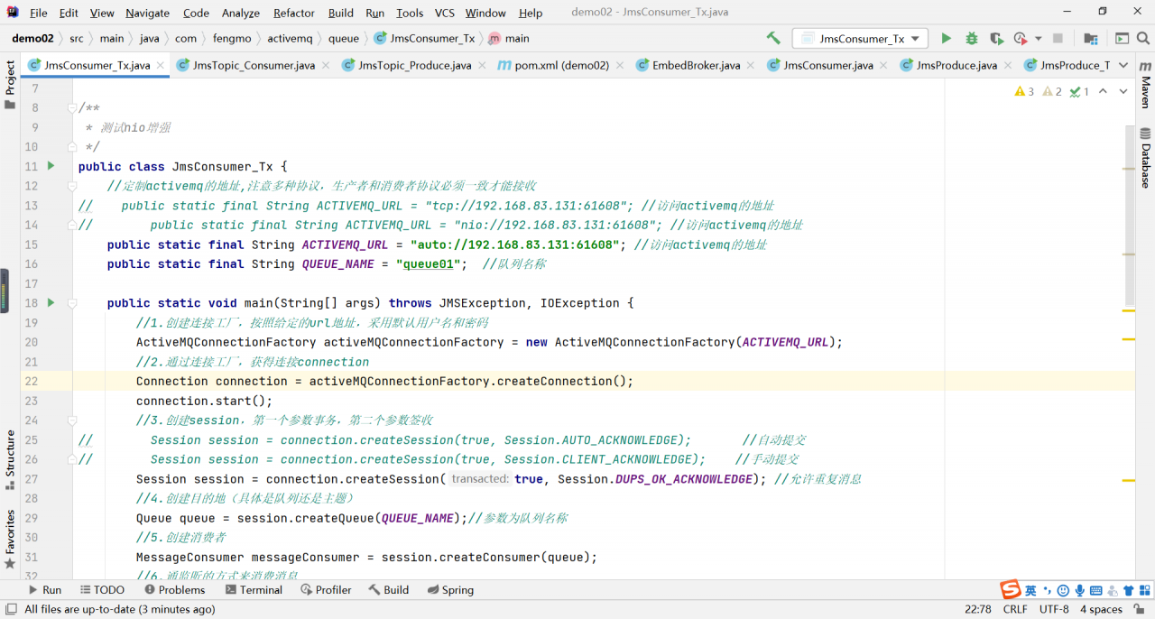Viewport: 1155px width, 619px height.
Task: Open the Profiler tool window
Action: [x=325, y=589]
